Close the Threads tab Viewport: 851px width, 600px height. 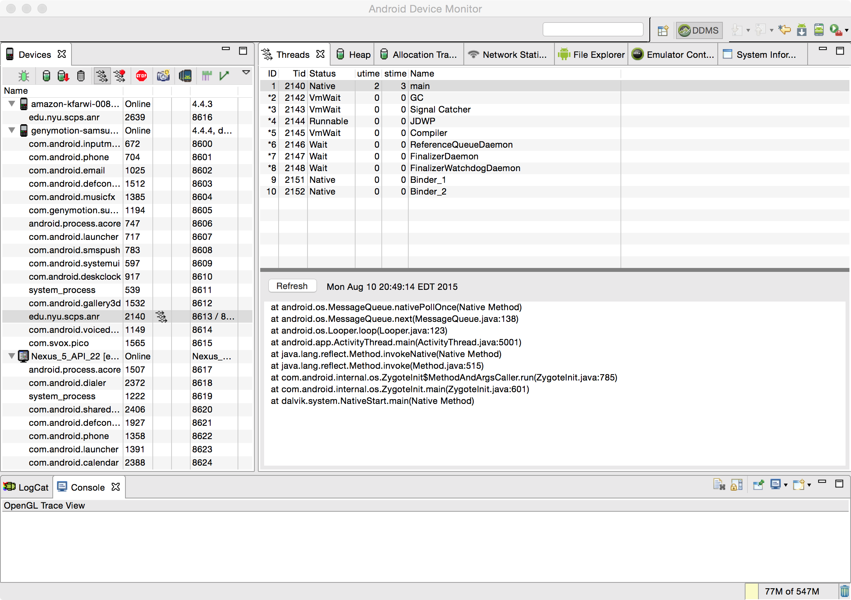pyautogui.click(x=320, y=54)
